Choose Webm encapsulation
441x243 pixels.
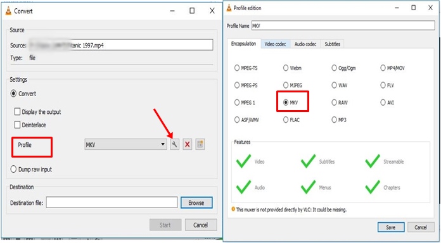[x=286, y=68]
